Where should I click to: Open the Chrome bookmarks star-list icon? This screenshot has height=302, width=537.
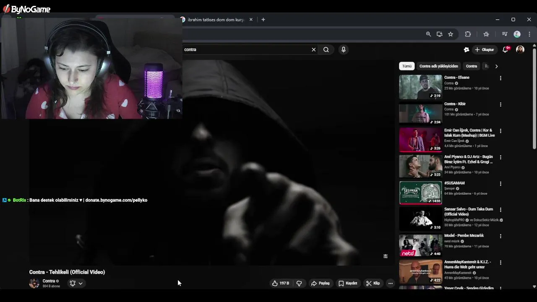pyautogui.click(x=486, y=34)
